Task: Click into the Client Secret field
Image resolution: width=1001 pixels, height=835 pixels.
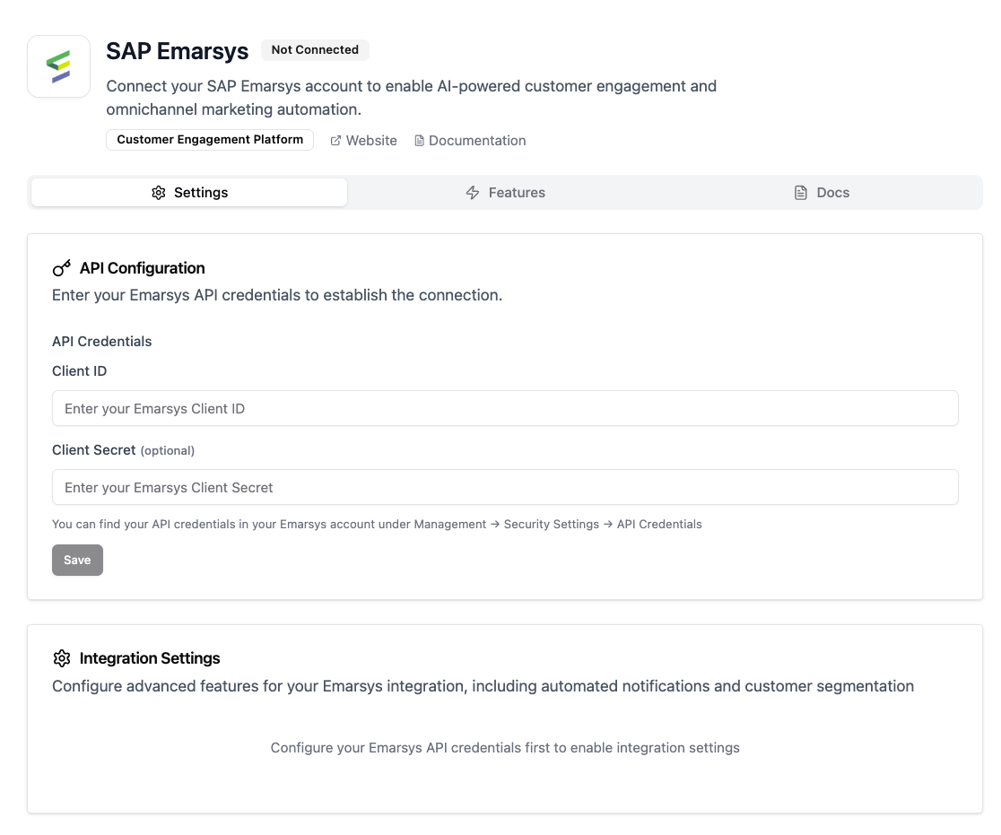Action: click(505, 488)
